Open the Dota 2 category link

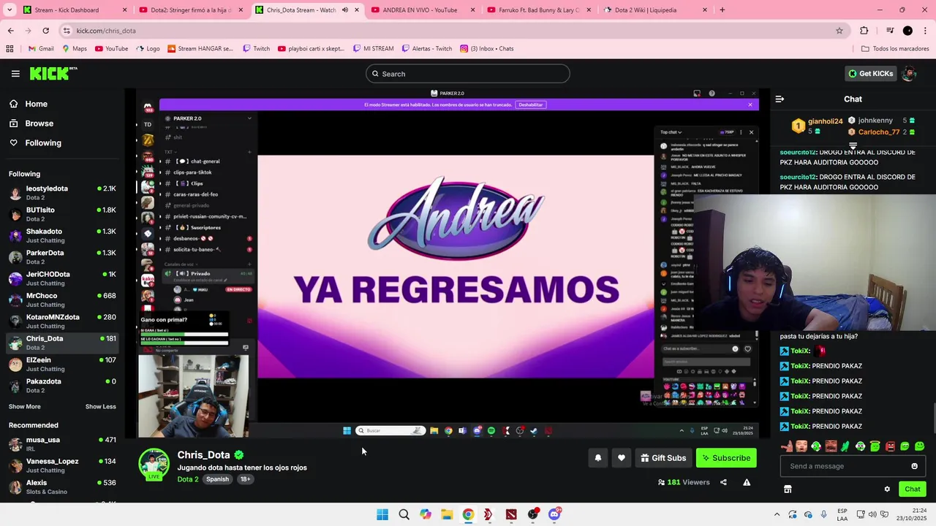pos(188,479)
